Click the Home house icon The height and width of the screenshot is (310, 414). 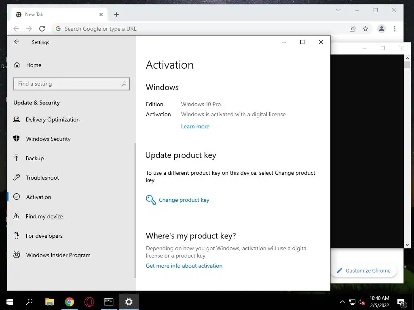tap(17, 65)
